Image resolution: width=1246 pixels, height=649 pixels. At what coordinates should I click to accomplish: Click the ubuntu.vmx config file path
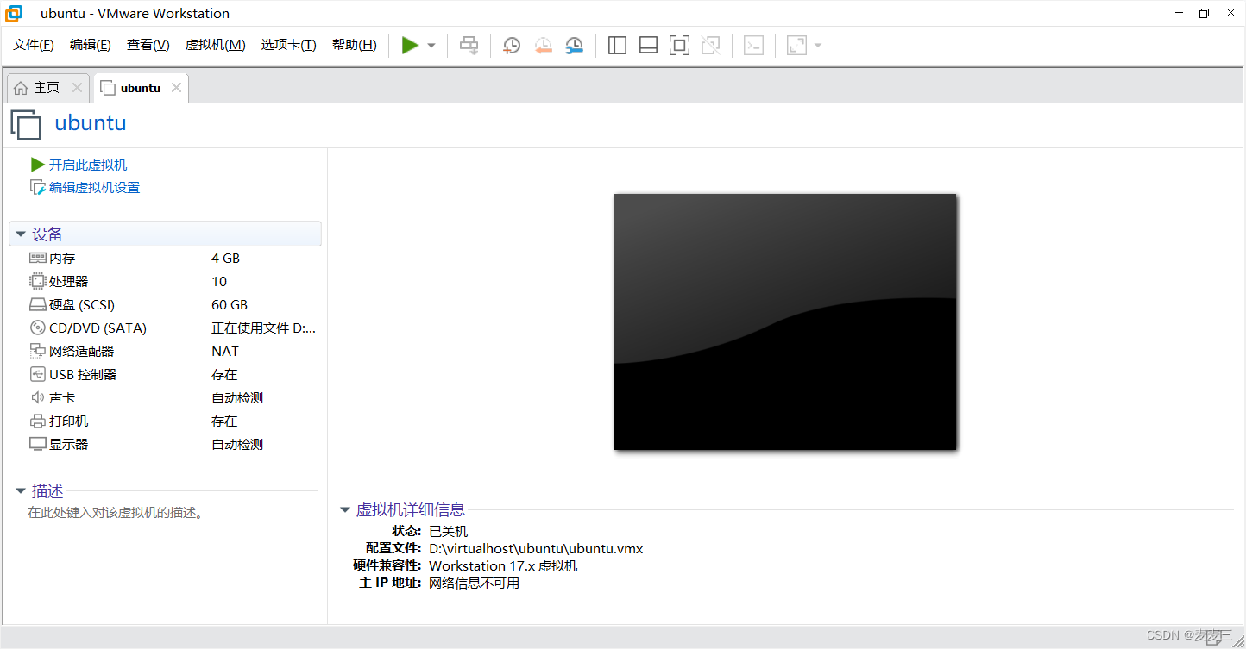tap(536, 548)
